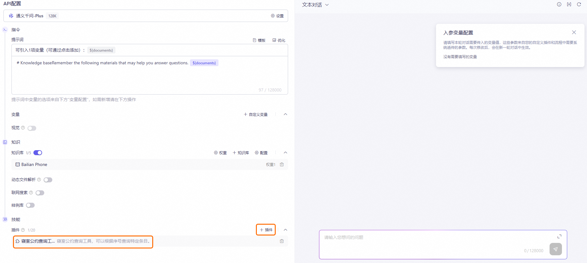This screenshot has width=587, height=263.
Task: Delete the Bailian Phone knowledge base
Action: (x=282, y=164)
